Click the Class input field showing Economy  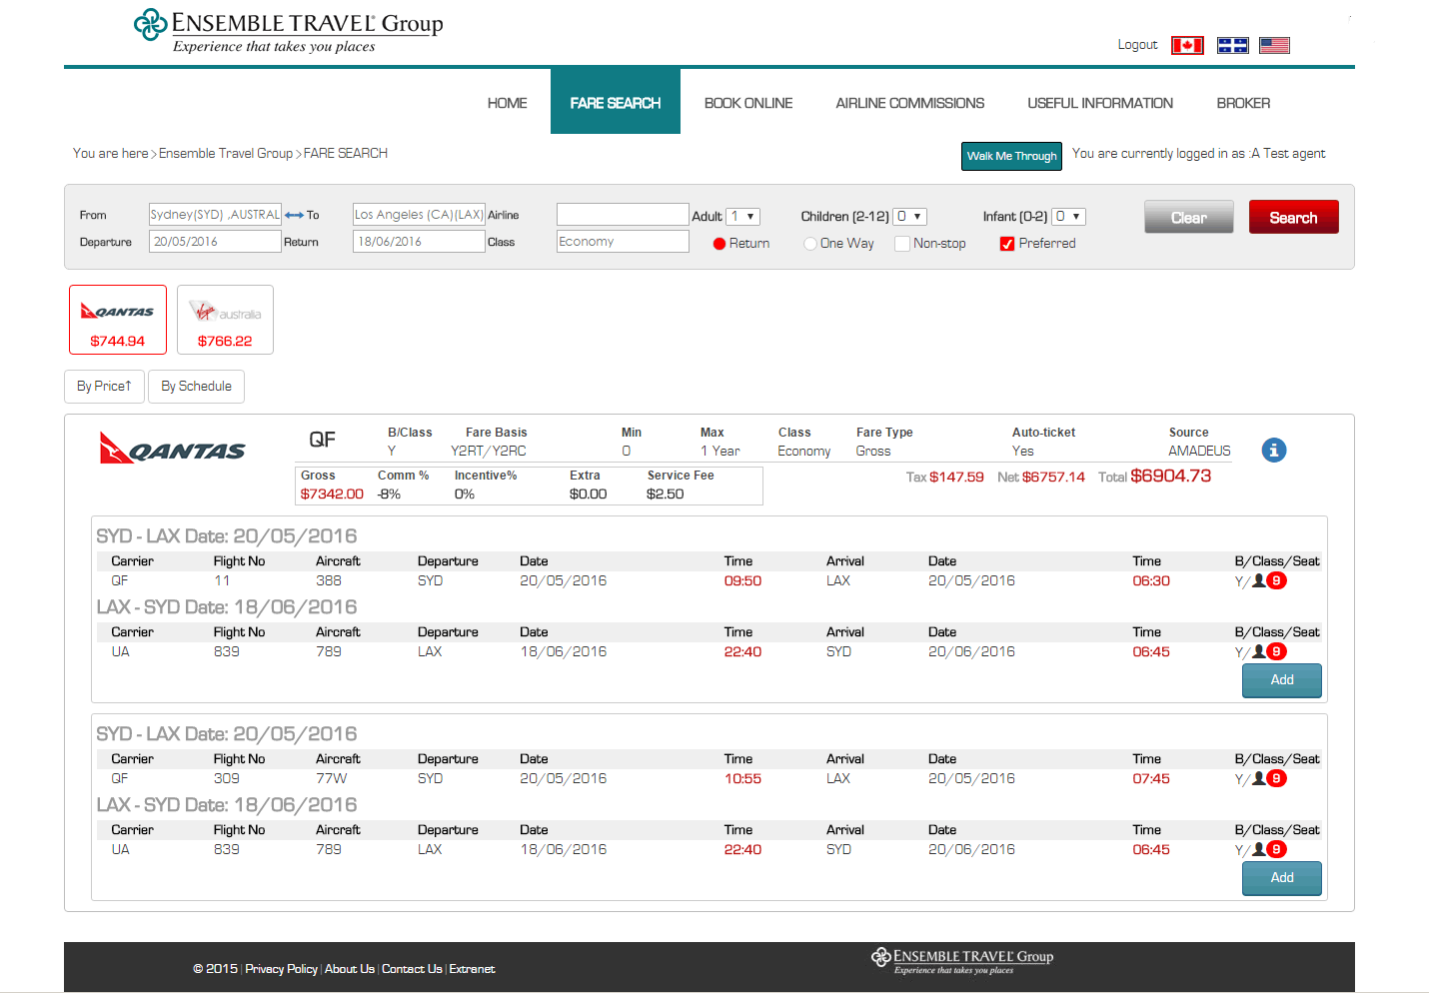pos(623,242)
